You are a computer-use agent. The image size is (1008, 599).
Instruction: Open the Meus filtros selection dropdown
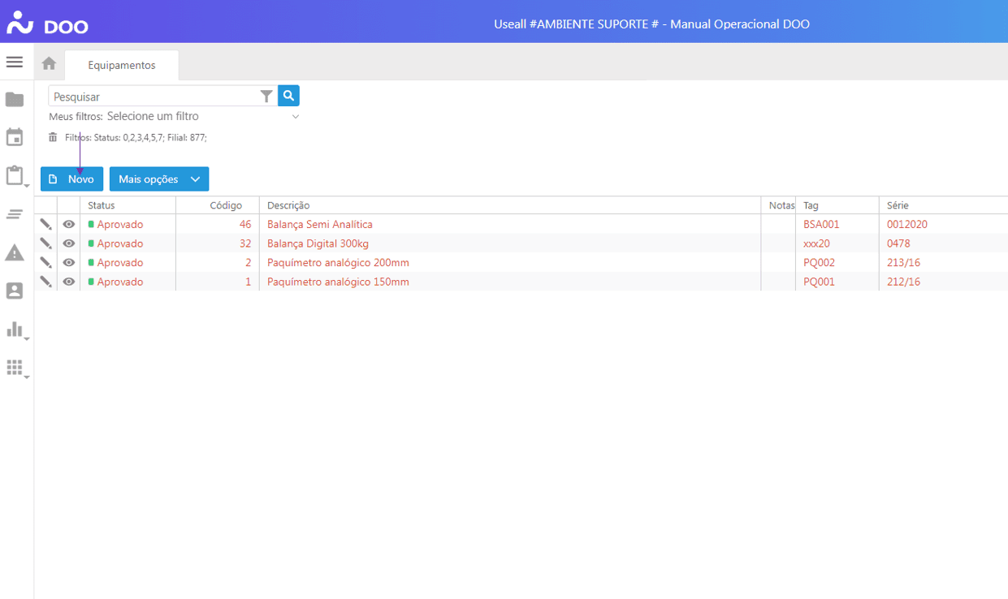pyautogui.click(x=203, y=117)
